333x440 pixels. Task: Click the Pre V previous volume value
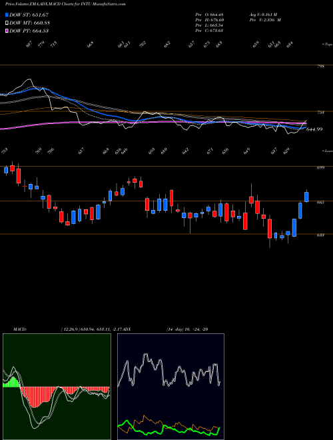point(265,20)
